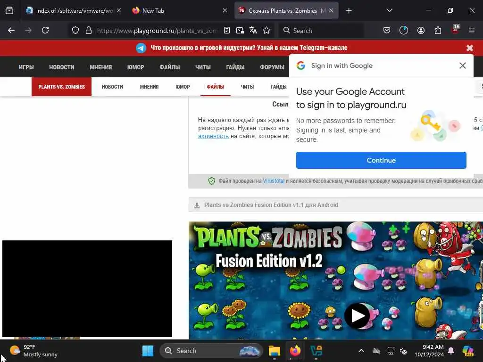Viewport: 483px width, 362px height.
Task: Open ЮМОР in top dark navigation
Action: click(135, 67)
